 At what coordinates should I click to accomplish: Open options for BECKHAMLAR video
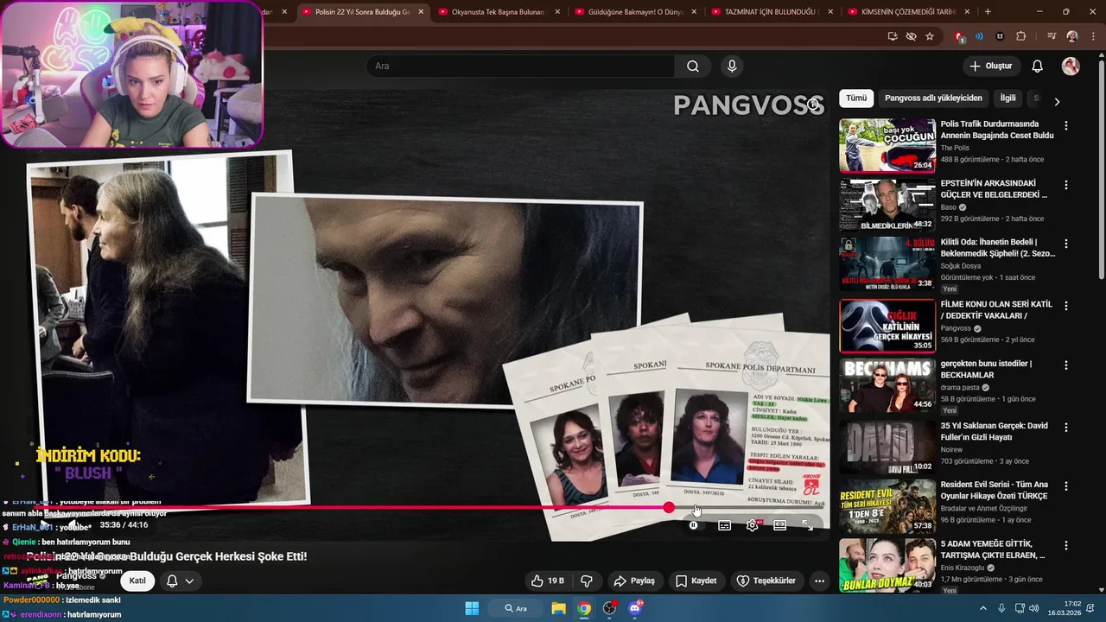[x=1066, y=365]
